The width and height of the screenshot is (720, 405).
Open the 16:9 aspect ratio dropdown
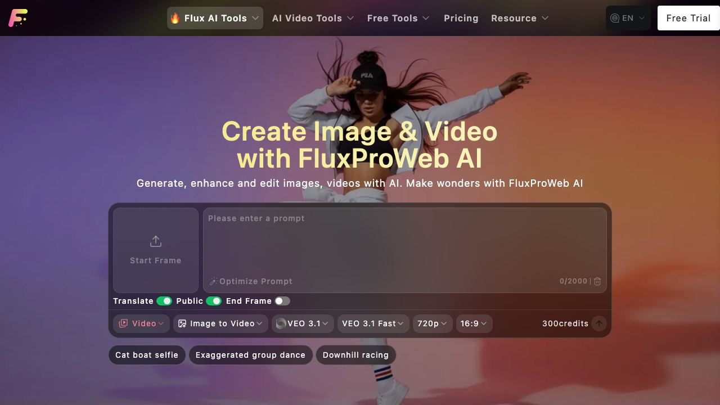[474, 323]
